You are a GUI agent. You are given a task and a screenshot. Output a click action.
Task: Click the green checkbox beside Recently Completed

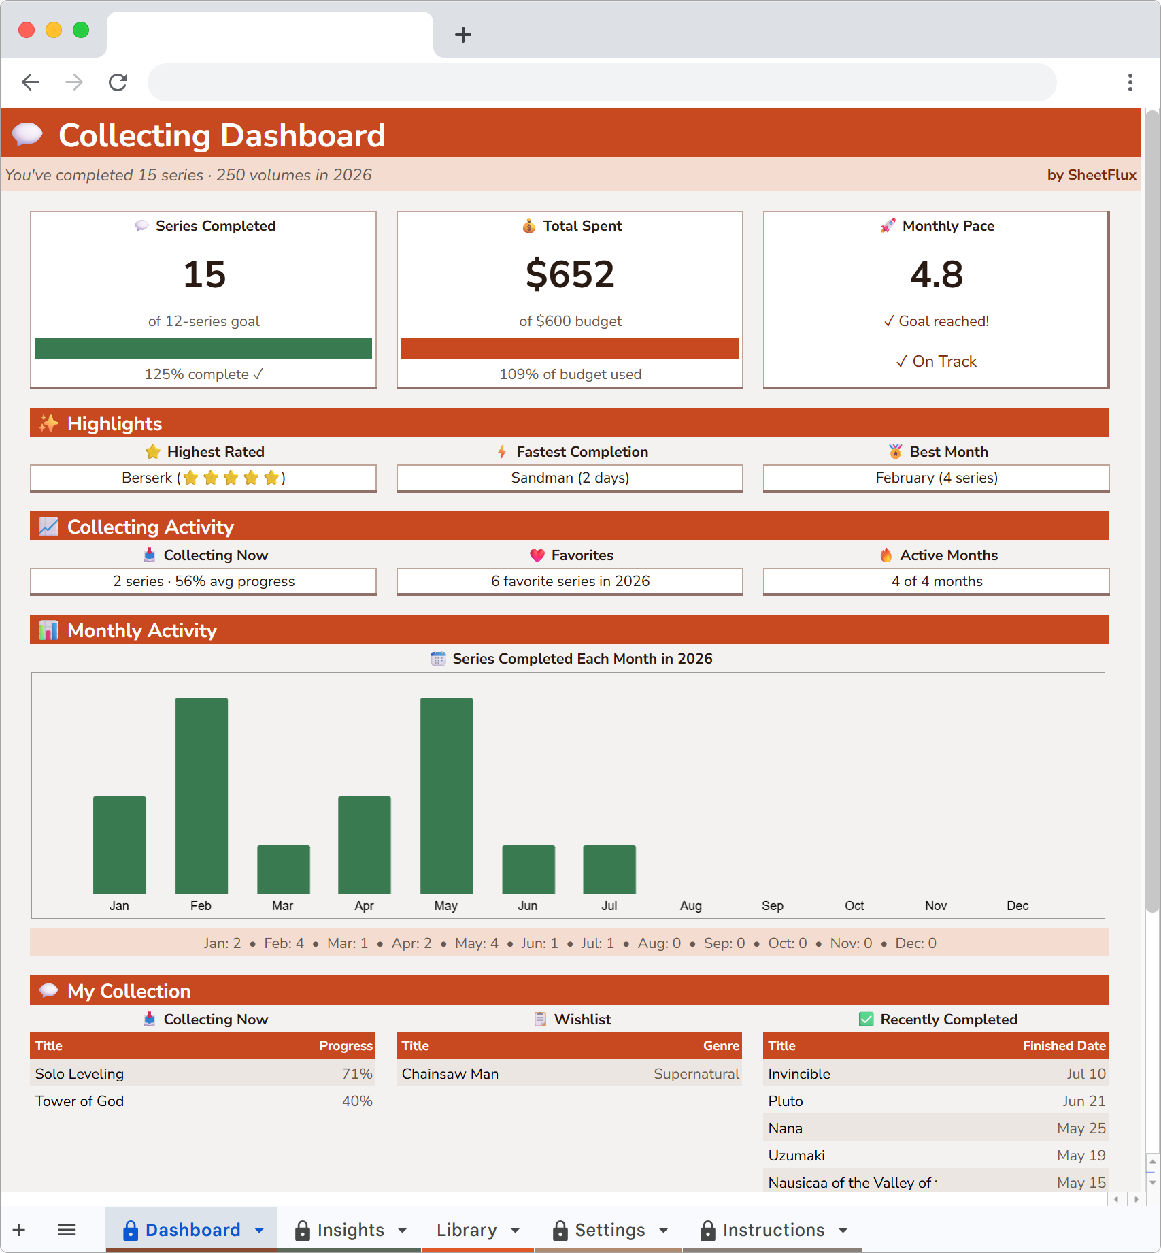point(865,1019)
